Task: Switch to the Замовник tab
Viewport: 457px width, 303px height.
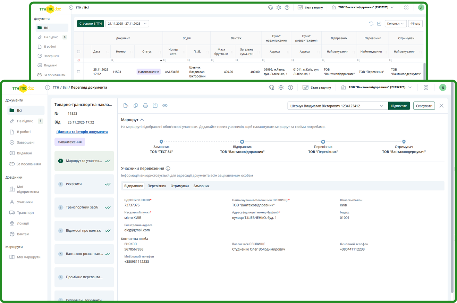Action: tap(201, 186)
